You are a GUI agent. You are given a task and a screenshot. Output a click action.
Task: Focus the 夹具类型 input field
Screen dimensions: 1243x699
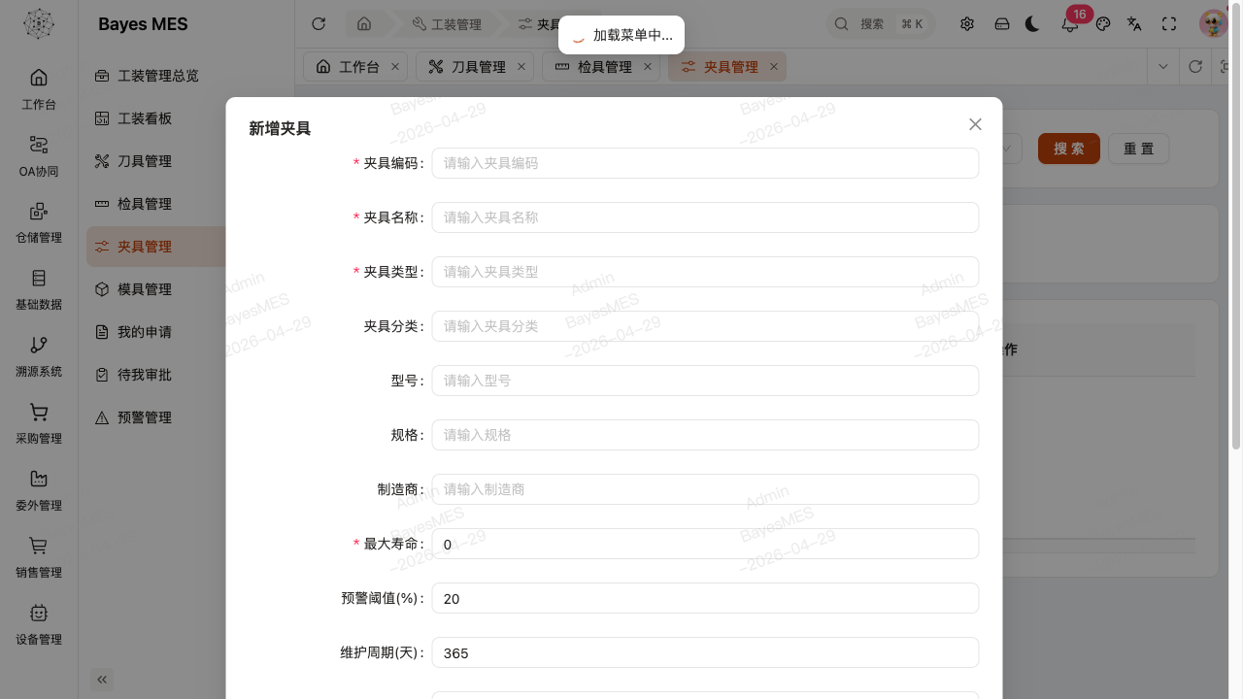pos(705,272)
